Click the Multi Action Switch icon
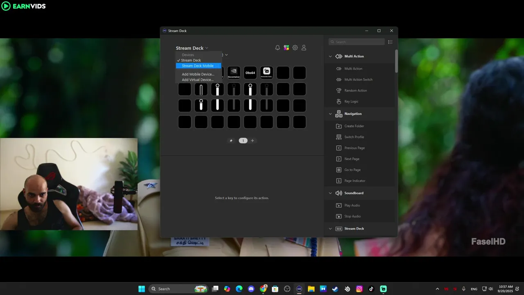This screenshot has height=295, width=524. (x=339, y=79)
